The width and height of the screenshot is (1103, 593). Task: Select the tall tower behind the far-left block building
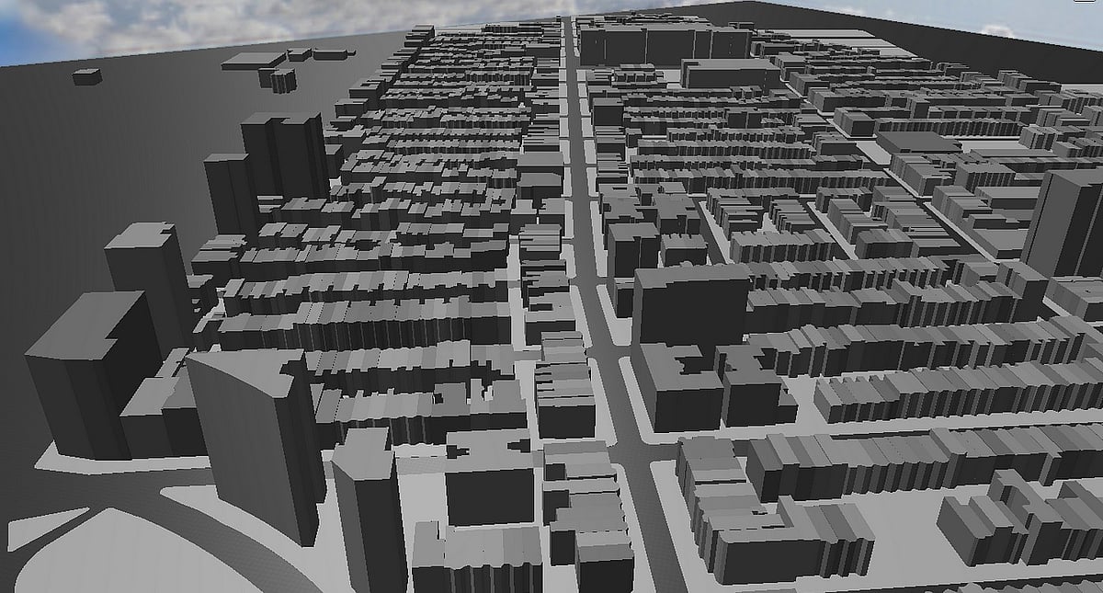(x=149, y=276)
